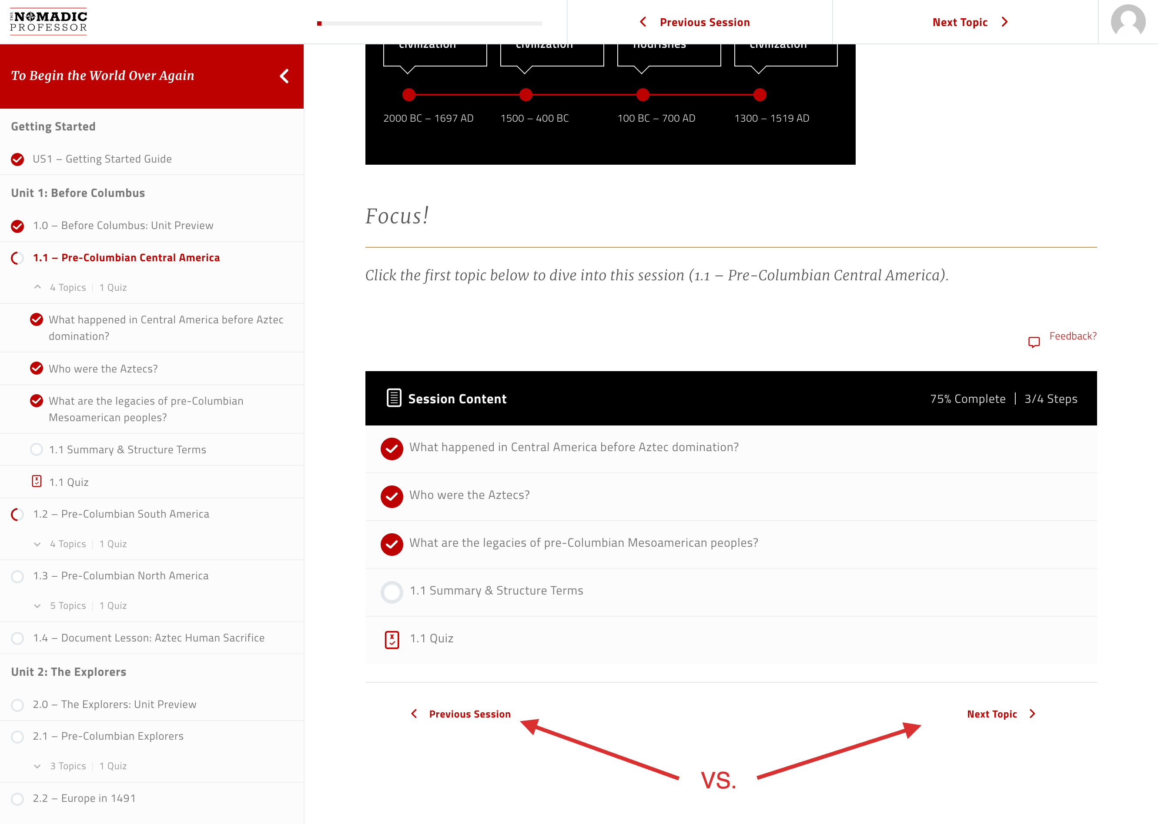Screen dimensions: 1158x824
Task: Click the 1.1 Quiz icon in Session Content
Action: (x=392, y=640)
